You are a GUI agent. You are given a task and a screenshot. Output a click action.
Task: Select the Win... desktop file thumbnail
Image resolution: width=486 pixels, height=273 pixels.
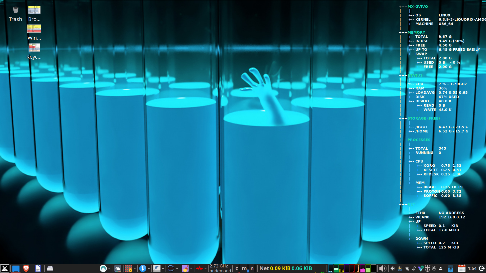[x=34, y=29]
